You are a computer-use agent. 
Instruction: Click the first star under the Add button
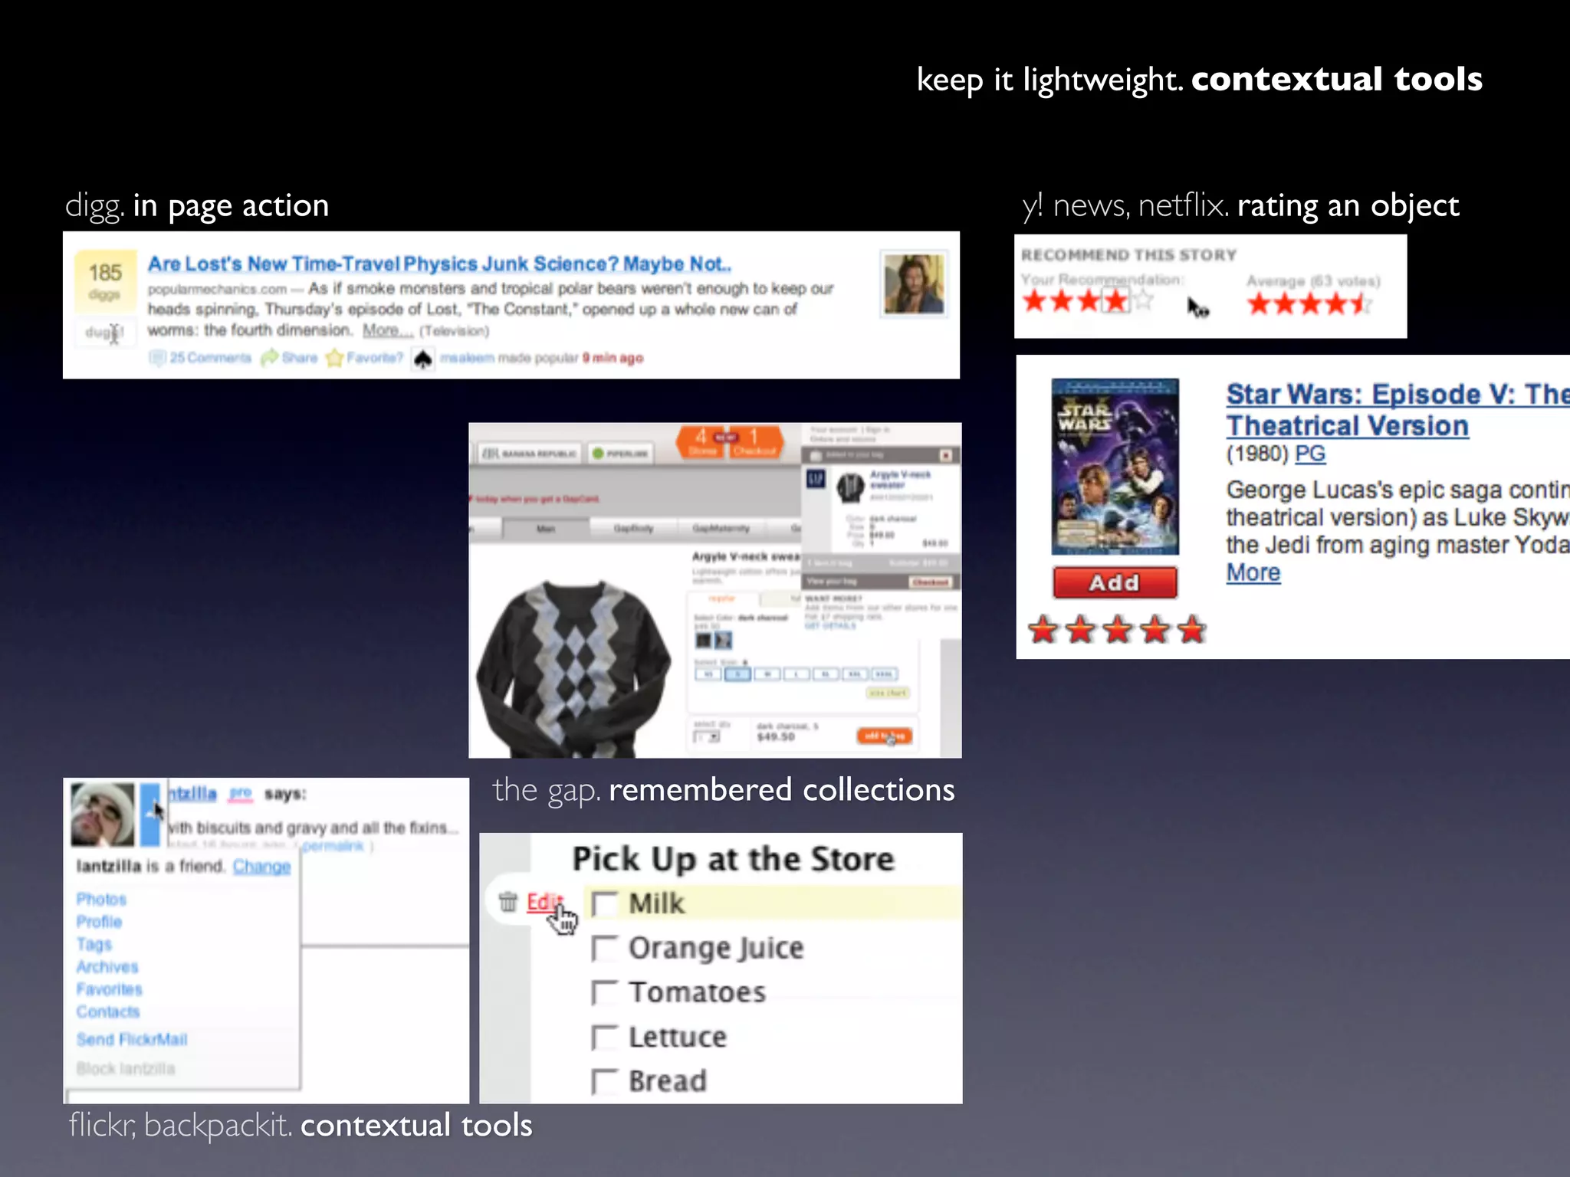(x=1043, y=630)
